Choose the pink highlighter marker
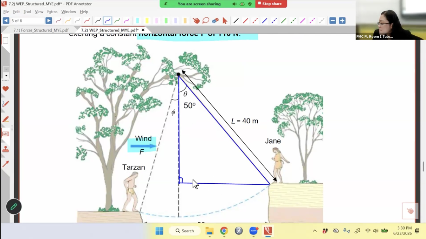 pos(156,21)
